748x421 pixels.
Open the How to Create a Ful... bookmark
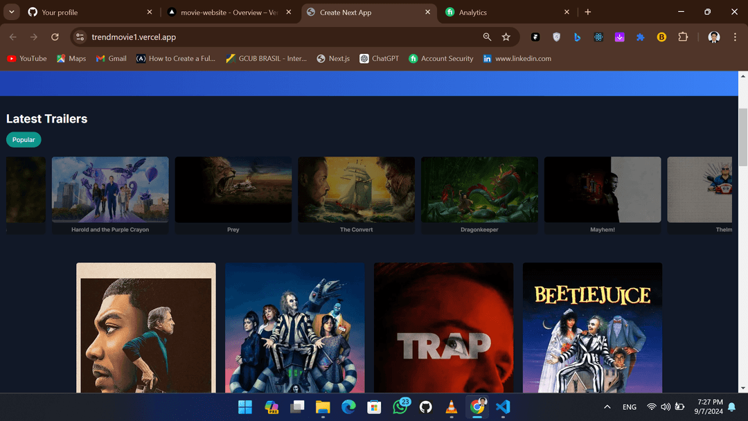[175, 59]
